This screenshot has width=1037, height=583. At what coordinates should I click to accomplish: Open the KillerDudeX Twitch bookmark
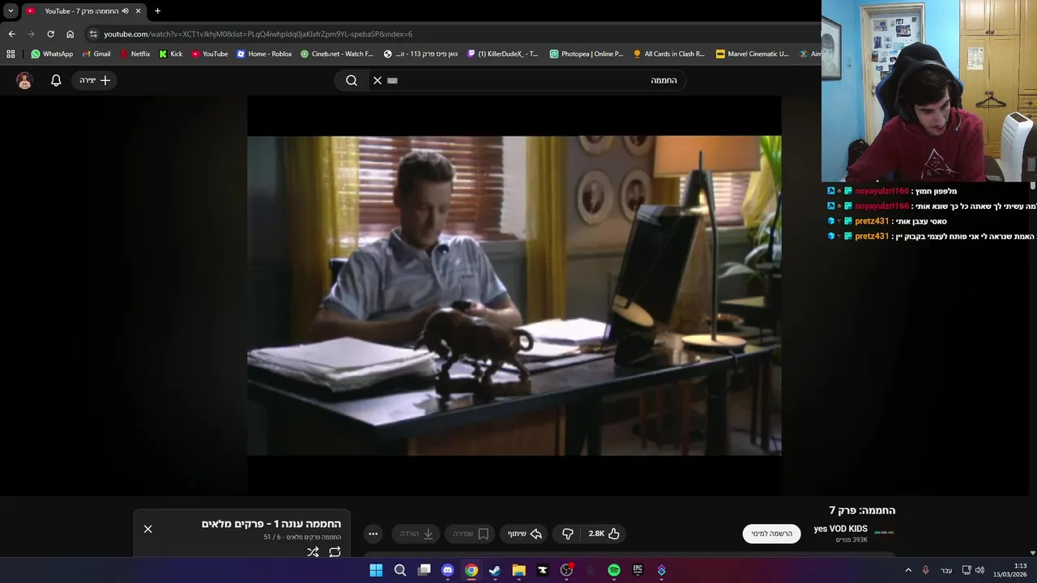click(503, 53)
